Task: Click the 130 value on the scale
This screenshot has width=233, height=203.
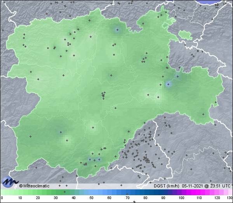Action: pos(230,198)
